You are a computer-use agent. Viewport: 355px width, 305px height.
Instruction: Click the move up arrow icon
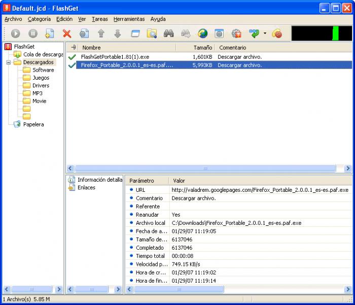pyautogui.click(x=101, y=33)
